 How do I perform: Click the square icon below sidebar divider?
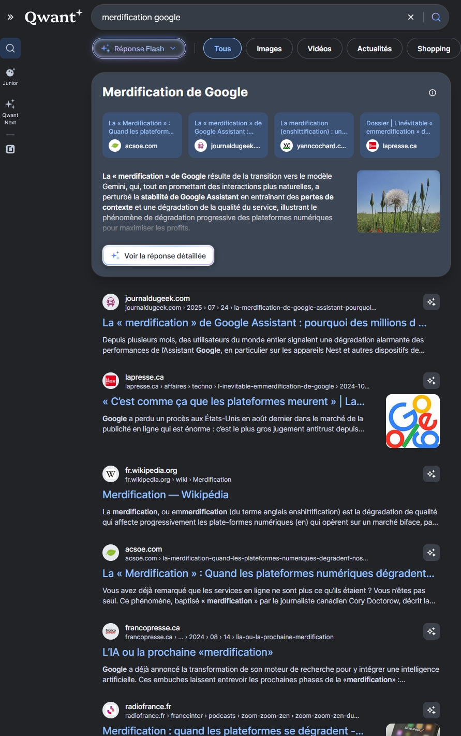click(10, 149)
